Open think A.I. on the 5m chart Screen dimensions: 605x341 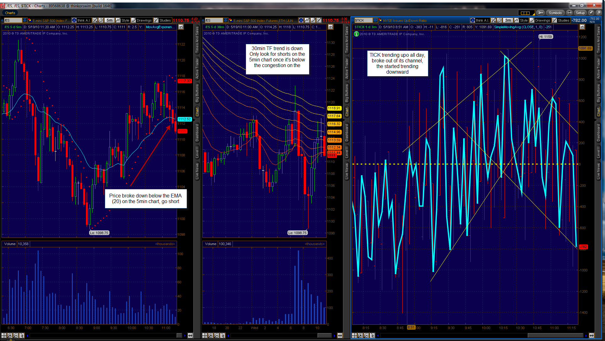point(81,20)
